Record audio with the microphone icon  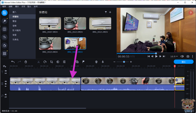coord(103,62)
